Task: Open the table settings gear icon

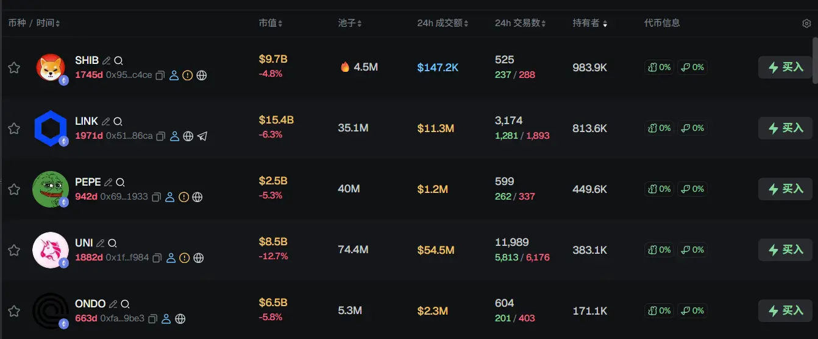Action: click(806, 24)
